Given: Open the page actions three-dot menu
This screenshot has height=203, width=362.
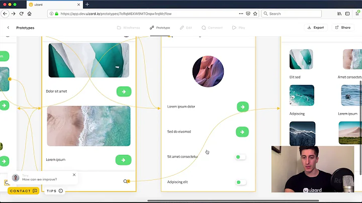Looking at the screenshot, I should pyautogui.click(x=241, y=14).
